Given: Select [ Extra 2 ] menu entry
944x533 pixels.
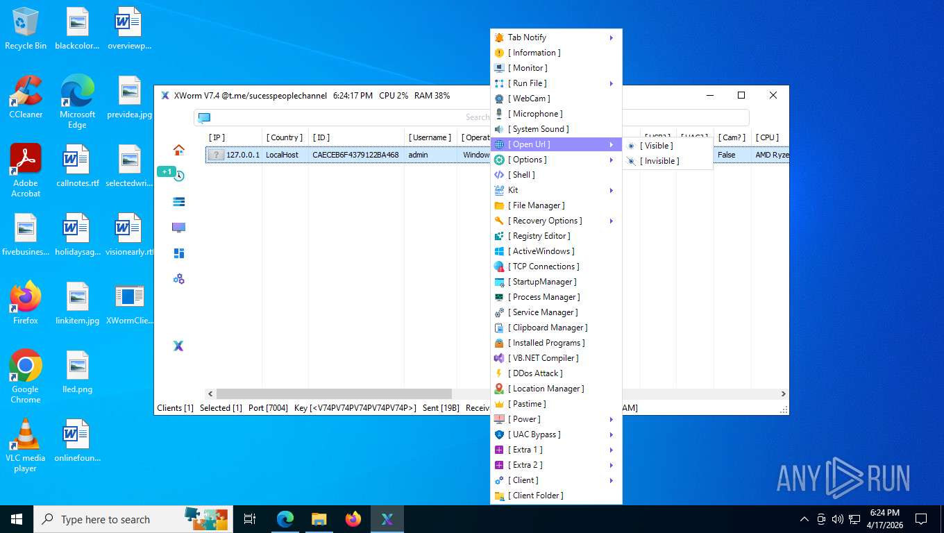Looking at the screenshot, I should click(x=556, y=465).
